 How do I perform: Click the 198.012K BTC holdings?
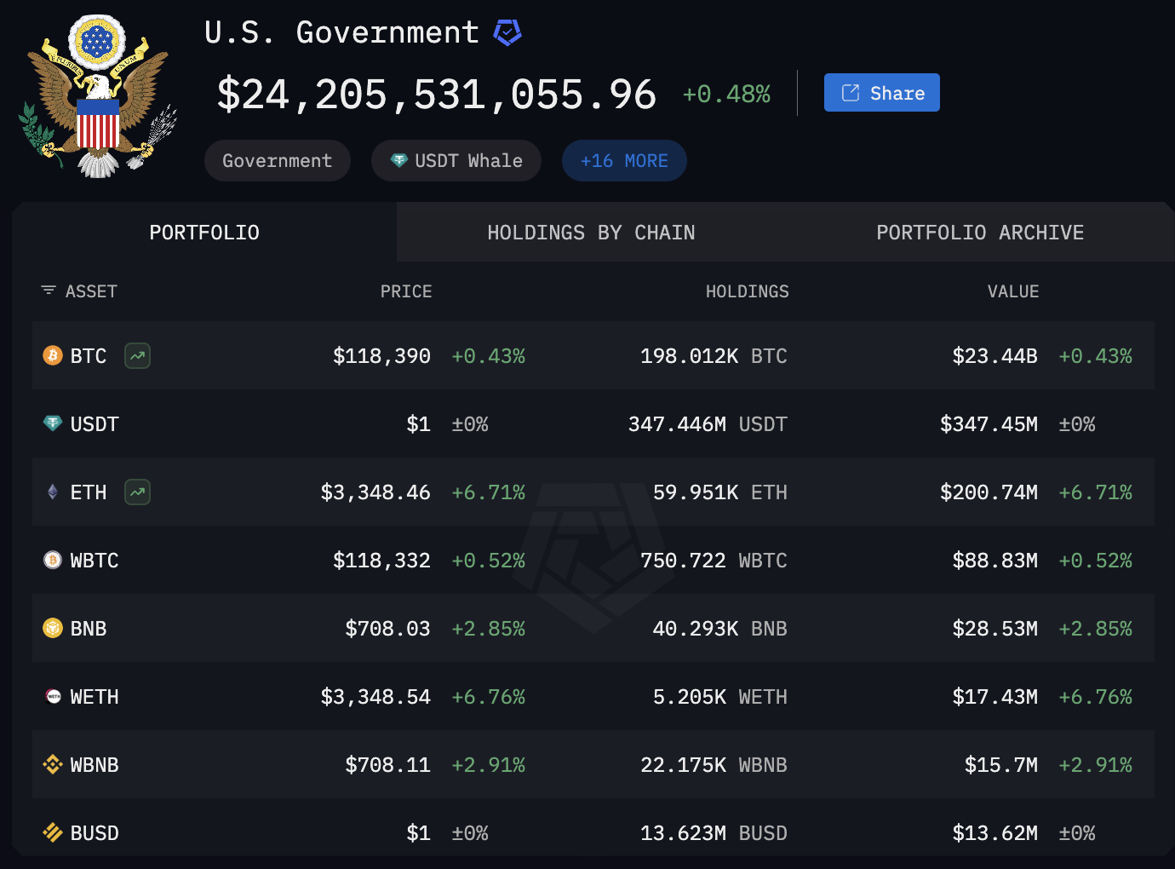714,356
